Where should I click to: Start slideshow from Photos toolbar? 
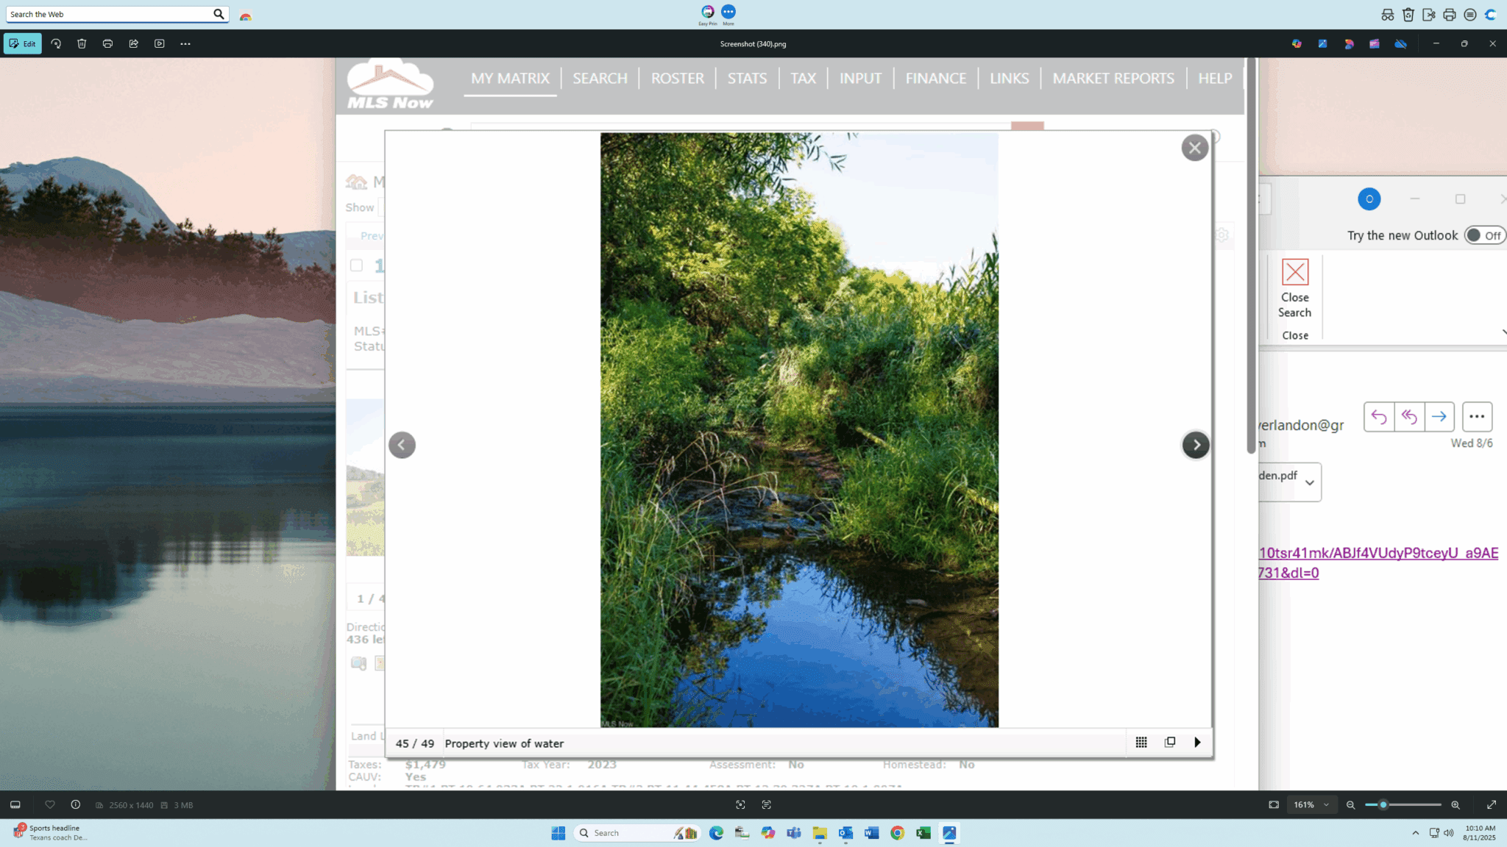pos(159,43)
